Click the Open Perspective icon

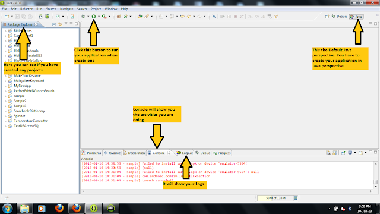(327, 17)
